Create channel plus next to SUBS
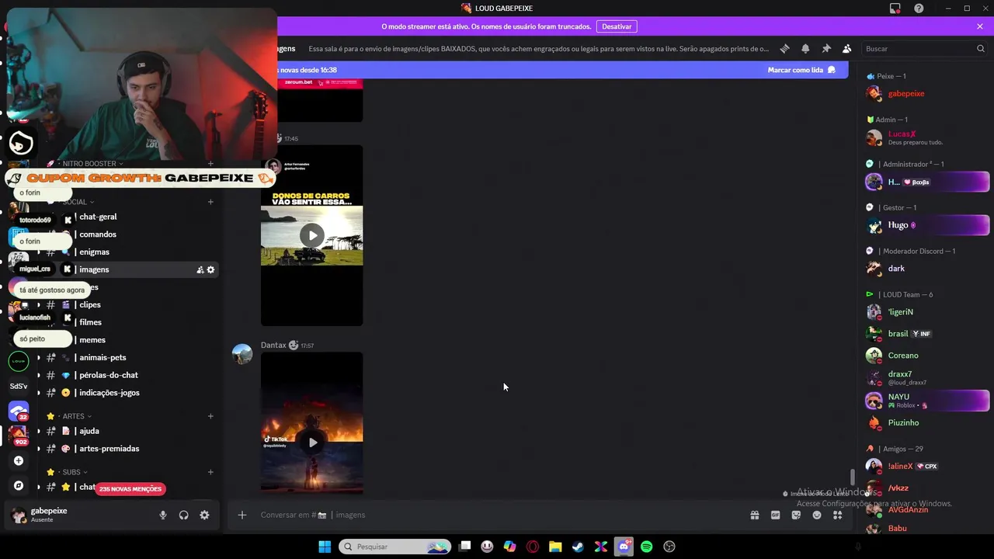The height and width of the screenshot is (559, 994). tap(210, 472)
